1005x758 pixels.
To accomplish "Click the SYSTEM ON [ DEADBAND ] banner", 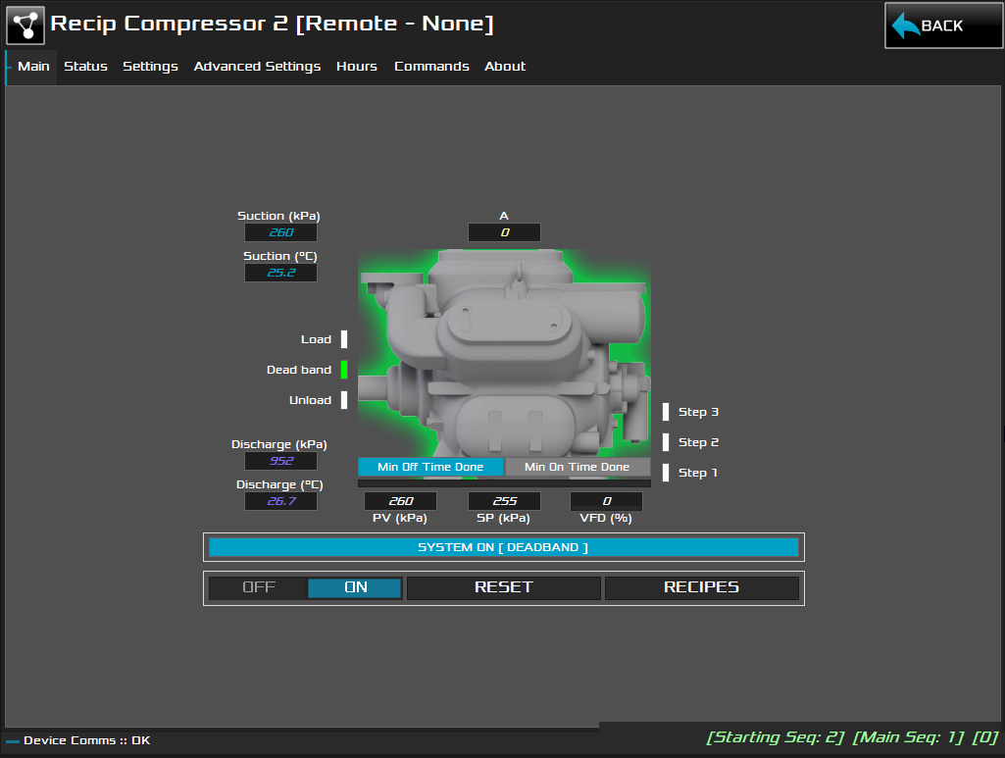I will tap(504, 547).
